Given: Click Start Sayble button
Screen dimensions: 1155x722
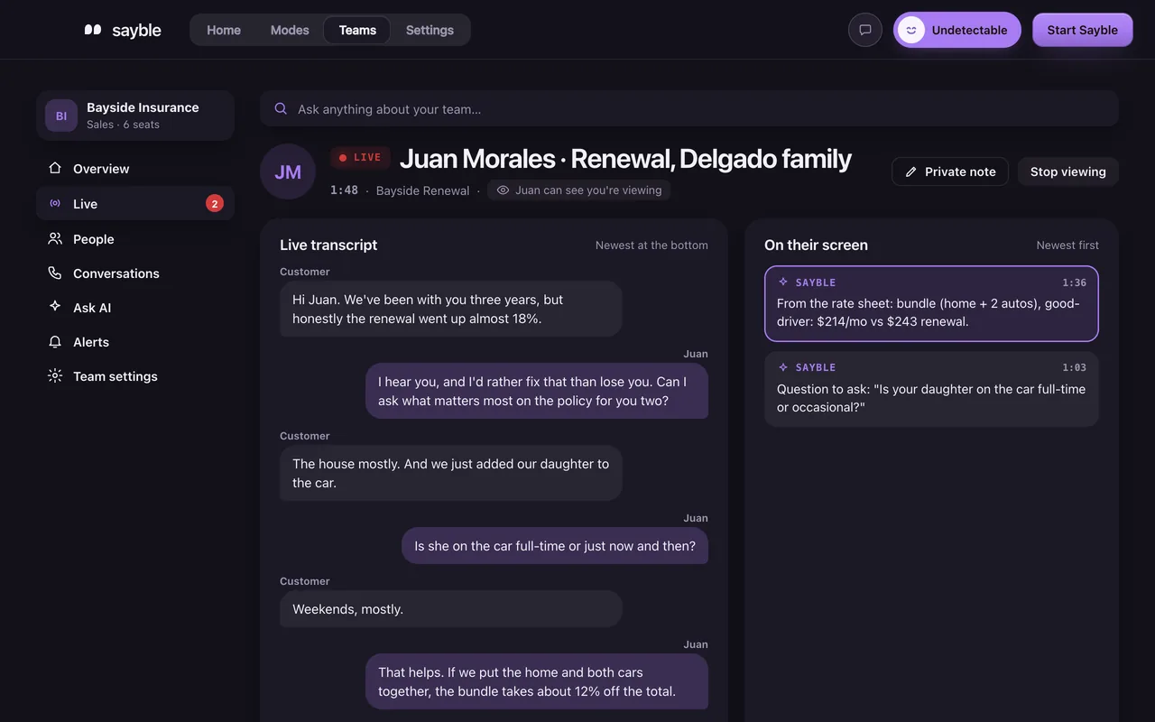Looking at the screenshot, I should pos(1083,30).
